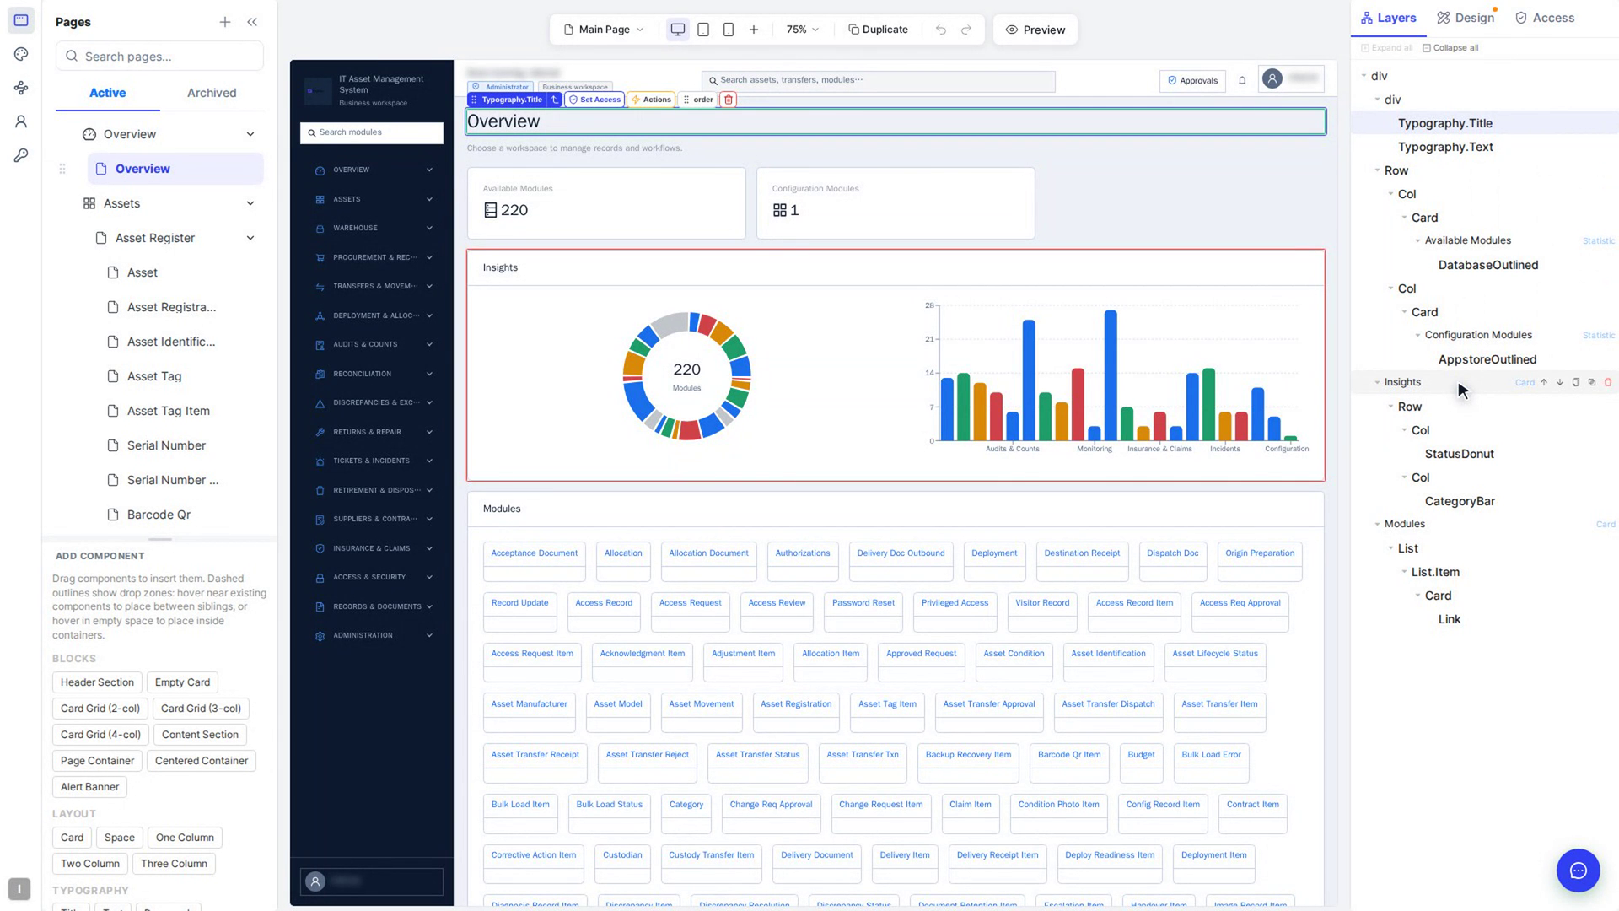Screen dimensions: 1619x911
Task: Open the notifications bell icon
Action: click(1242, 80)
